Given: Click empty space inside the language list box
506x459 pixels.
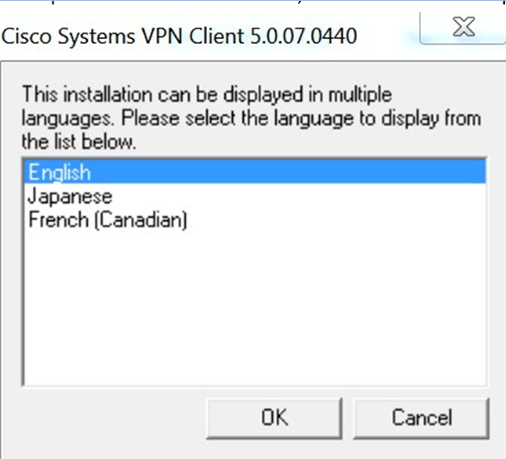Looking at the screenshot, I should [x=255, y=307].
